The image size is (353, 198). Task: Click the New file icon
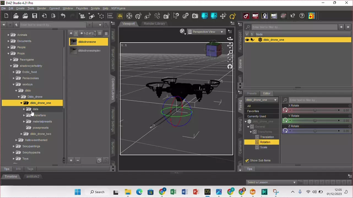point(6,16)
